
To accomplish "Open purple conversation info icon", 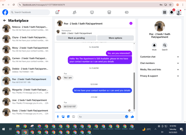I will click(131, 23).
